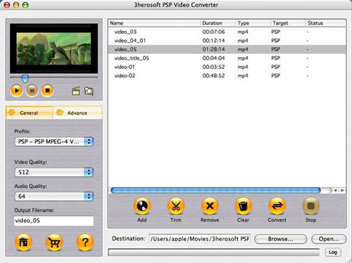Click the clapperboard icon under preview
352x263 pixels.
[x=75, y=91]
